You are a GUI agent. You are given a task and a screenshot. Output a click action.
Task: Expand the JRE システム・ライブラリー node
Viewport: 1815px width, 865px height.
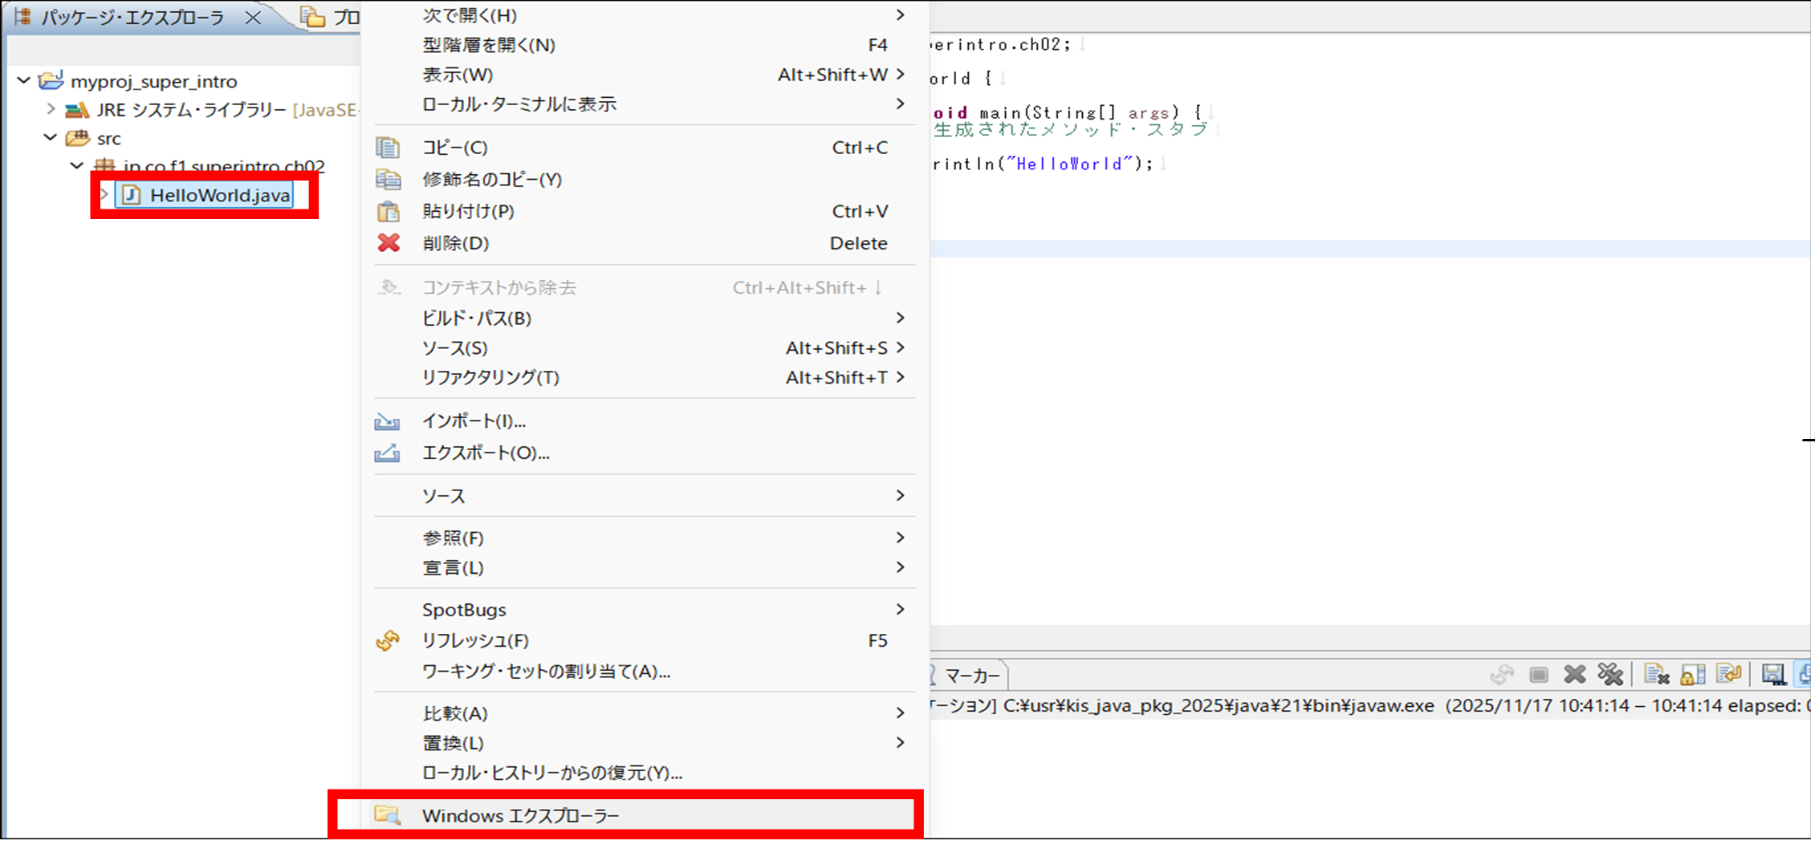coord(51,109)
